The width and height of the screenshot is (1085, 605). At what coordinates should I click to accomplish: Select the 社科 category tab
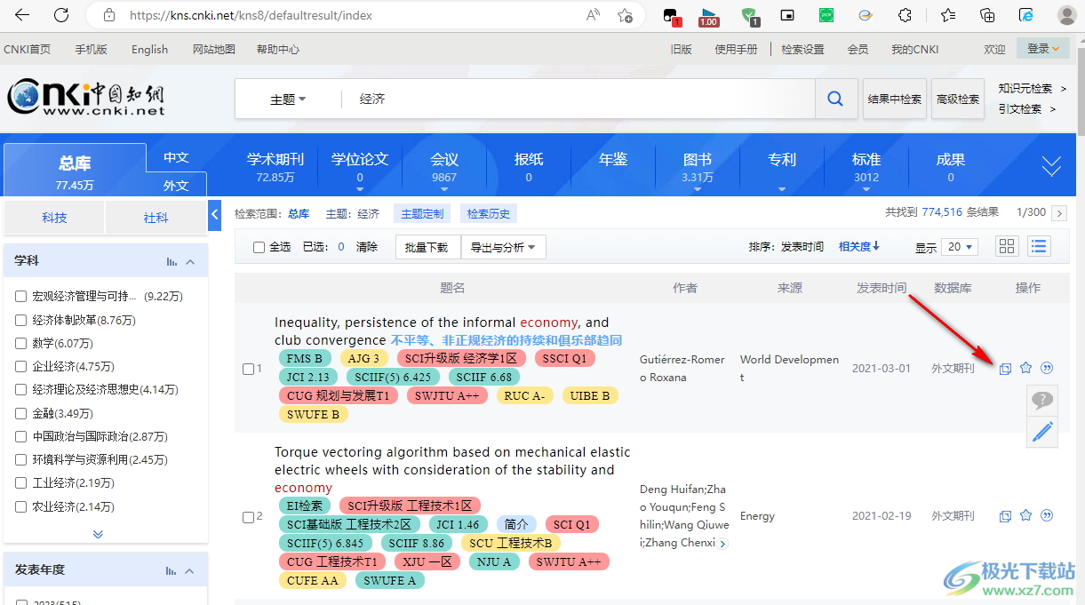[156, 218]
